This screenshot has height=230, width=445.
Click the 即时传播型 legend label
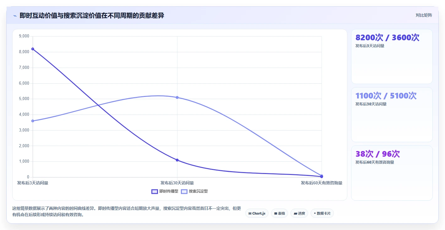[x=169, y=191]
